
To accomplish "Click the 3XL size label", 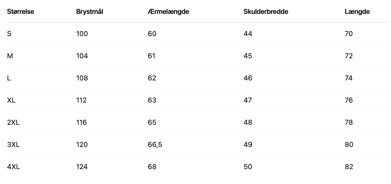I will tap(13, 145).
